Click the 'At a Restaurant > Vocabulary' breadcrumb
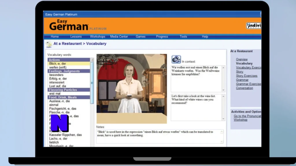296x166 pixels. coord(80,44)
